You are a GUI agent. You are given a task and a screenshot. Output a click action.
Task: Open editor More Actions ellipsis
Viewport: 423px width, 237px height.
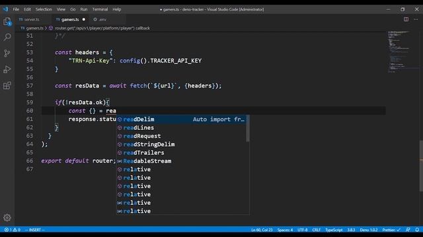(416, 19)
